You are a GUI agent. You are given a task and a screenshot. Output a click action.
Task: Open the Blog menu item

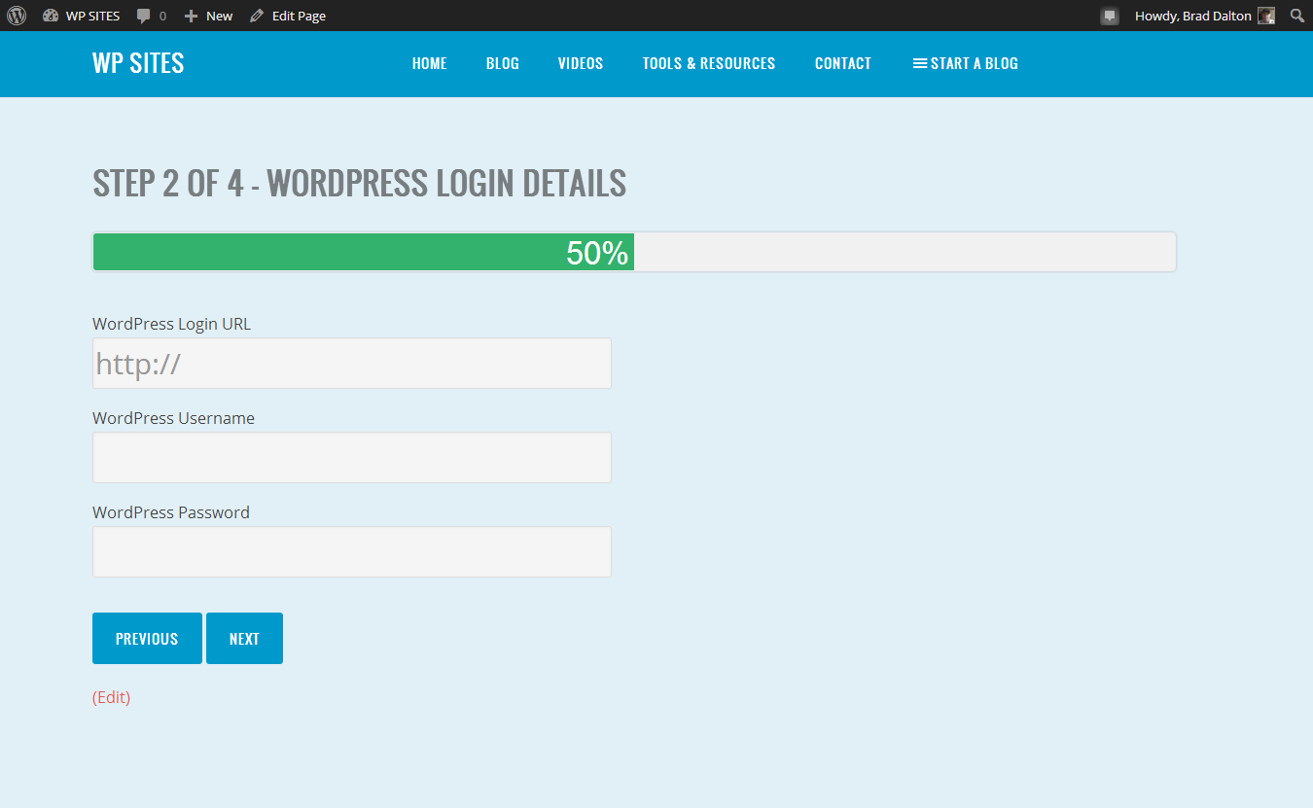pyautogui.click(x=502, y=63)
